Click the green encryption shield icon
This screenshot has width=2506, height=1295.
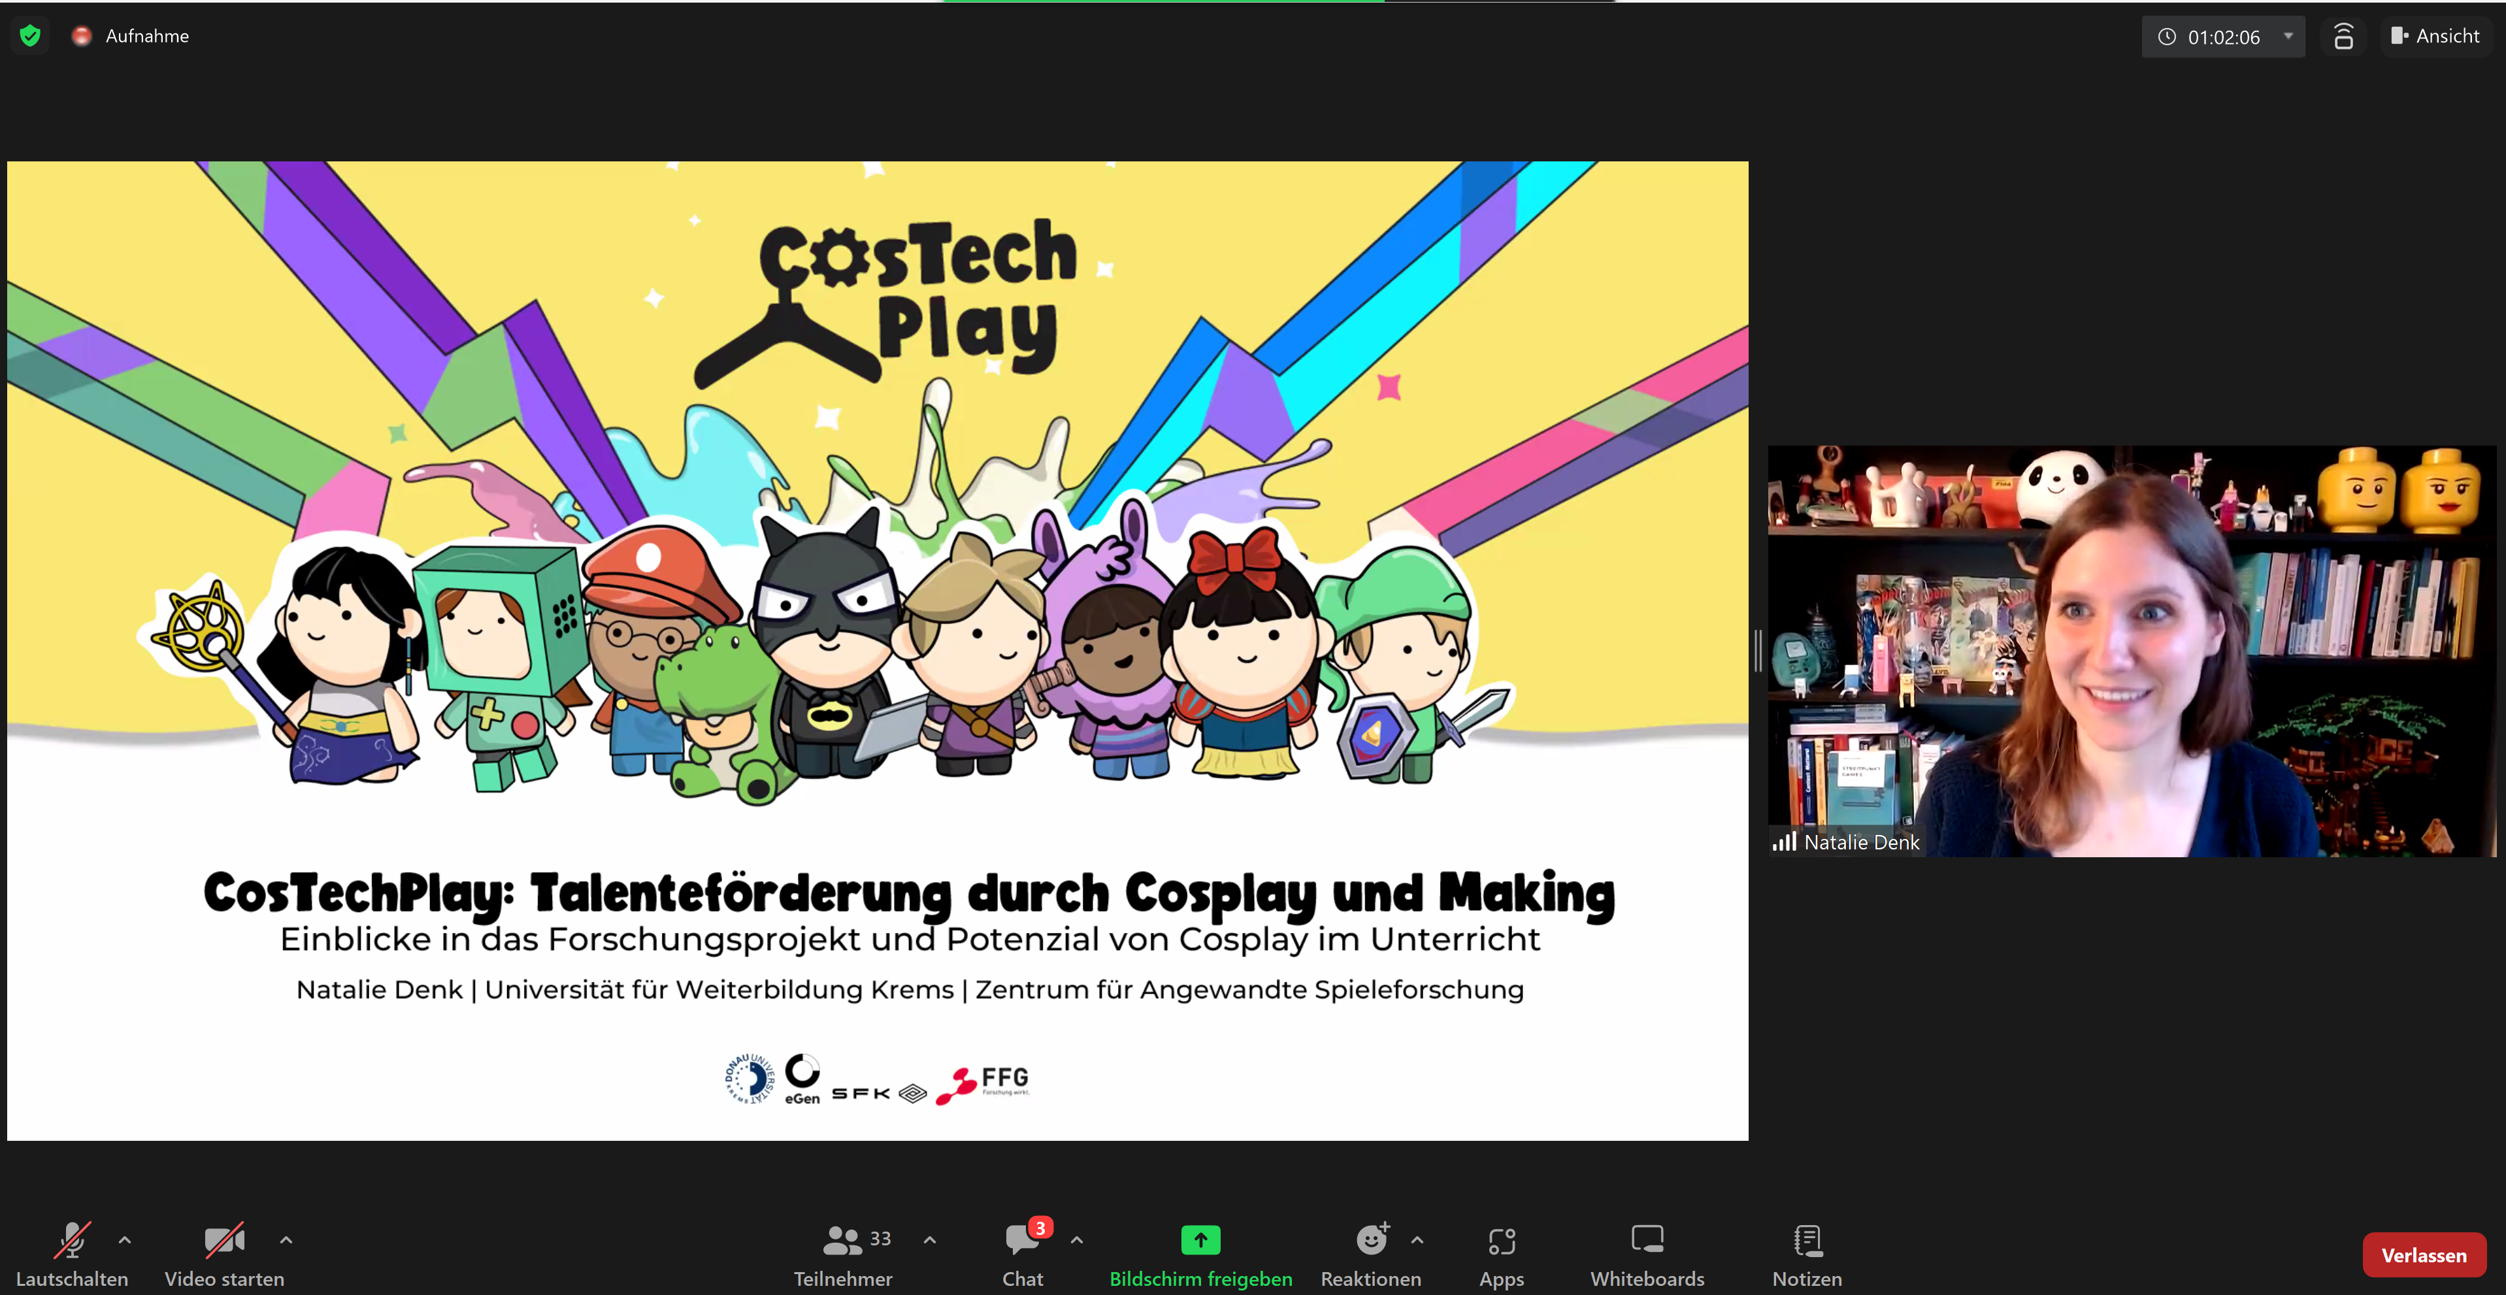point(30,36)
